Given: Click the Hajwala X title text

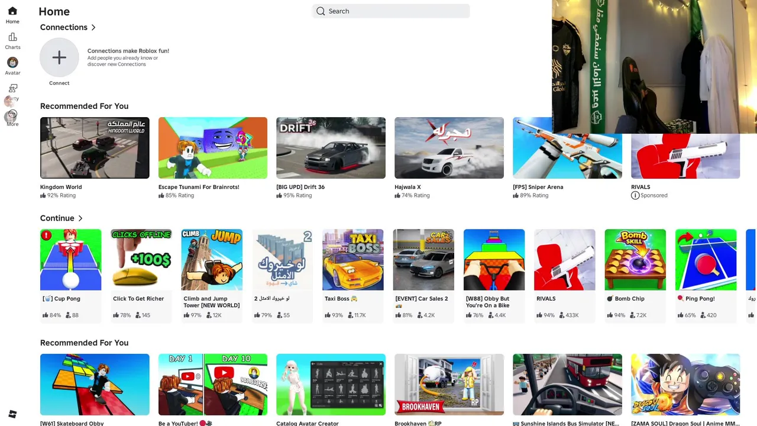Looking at the screenshot, I should [407, 187].
